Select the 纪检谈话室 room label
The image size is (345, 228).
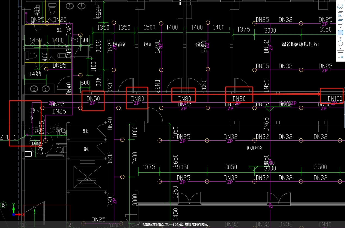click(x=119, y=44)
